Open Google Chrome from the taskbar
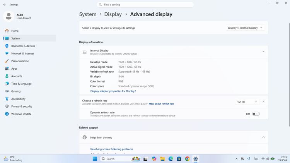This screenshot has height=163, width=290. (x=188, y=159)
